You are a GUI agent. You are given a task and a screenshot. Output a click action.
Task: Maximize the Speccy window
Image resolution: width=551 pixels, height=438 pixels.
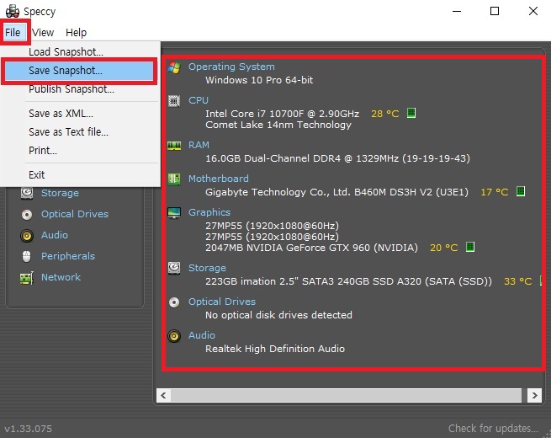click(495, 11)
